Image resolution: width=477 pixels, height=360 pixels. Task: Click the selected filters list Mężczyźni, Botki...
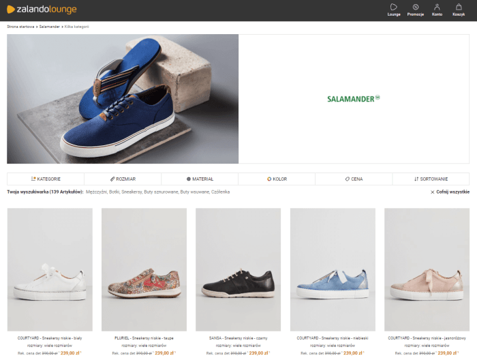[157, 192]
